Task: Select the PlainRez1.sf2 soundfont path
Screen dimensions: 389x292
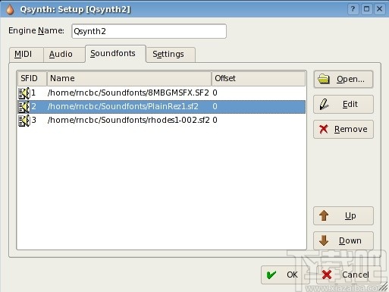Action: (123, 107)
